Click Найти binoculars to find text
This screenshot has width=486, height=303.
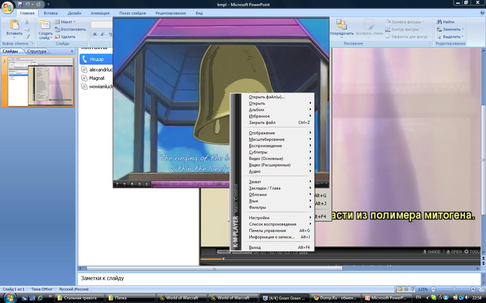pos(446,22)
